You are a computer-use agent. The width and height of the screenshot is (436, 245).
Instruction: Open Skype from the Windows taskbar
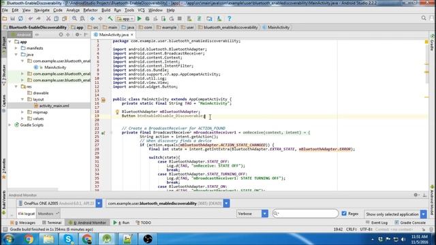click(68, 239)
